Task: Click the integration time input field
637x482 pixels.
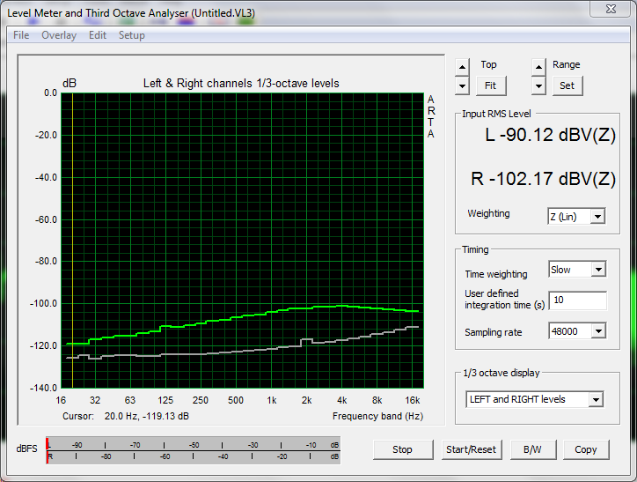Action: (x=577, y=300)
